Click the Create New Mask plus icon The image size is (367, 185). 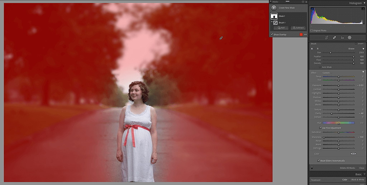pyautogui.click(x=273, y=8)
